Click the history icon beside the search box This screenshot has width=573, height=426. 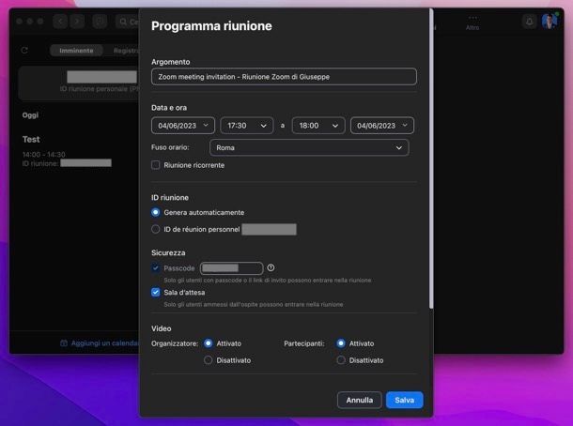click(x=100, y=22)
